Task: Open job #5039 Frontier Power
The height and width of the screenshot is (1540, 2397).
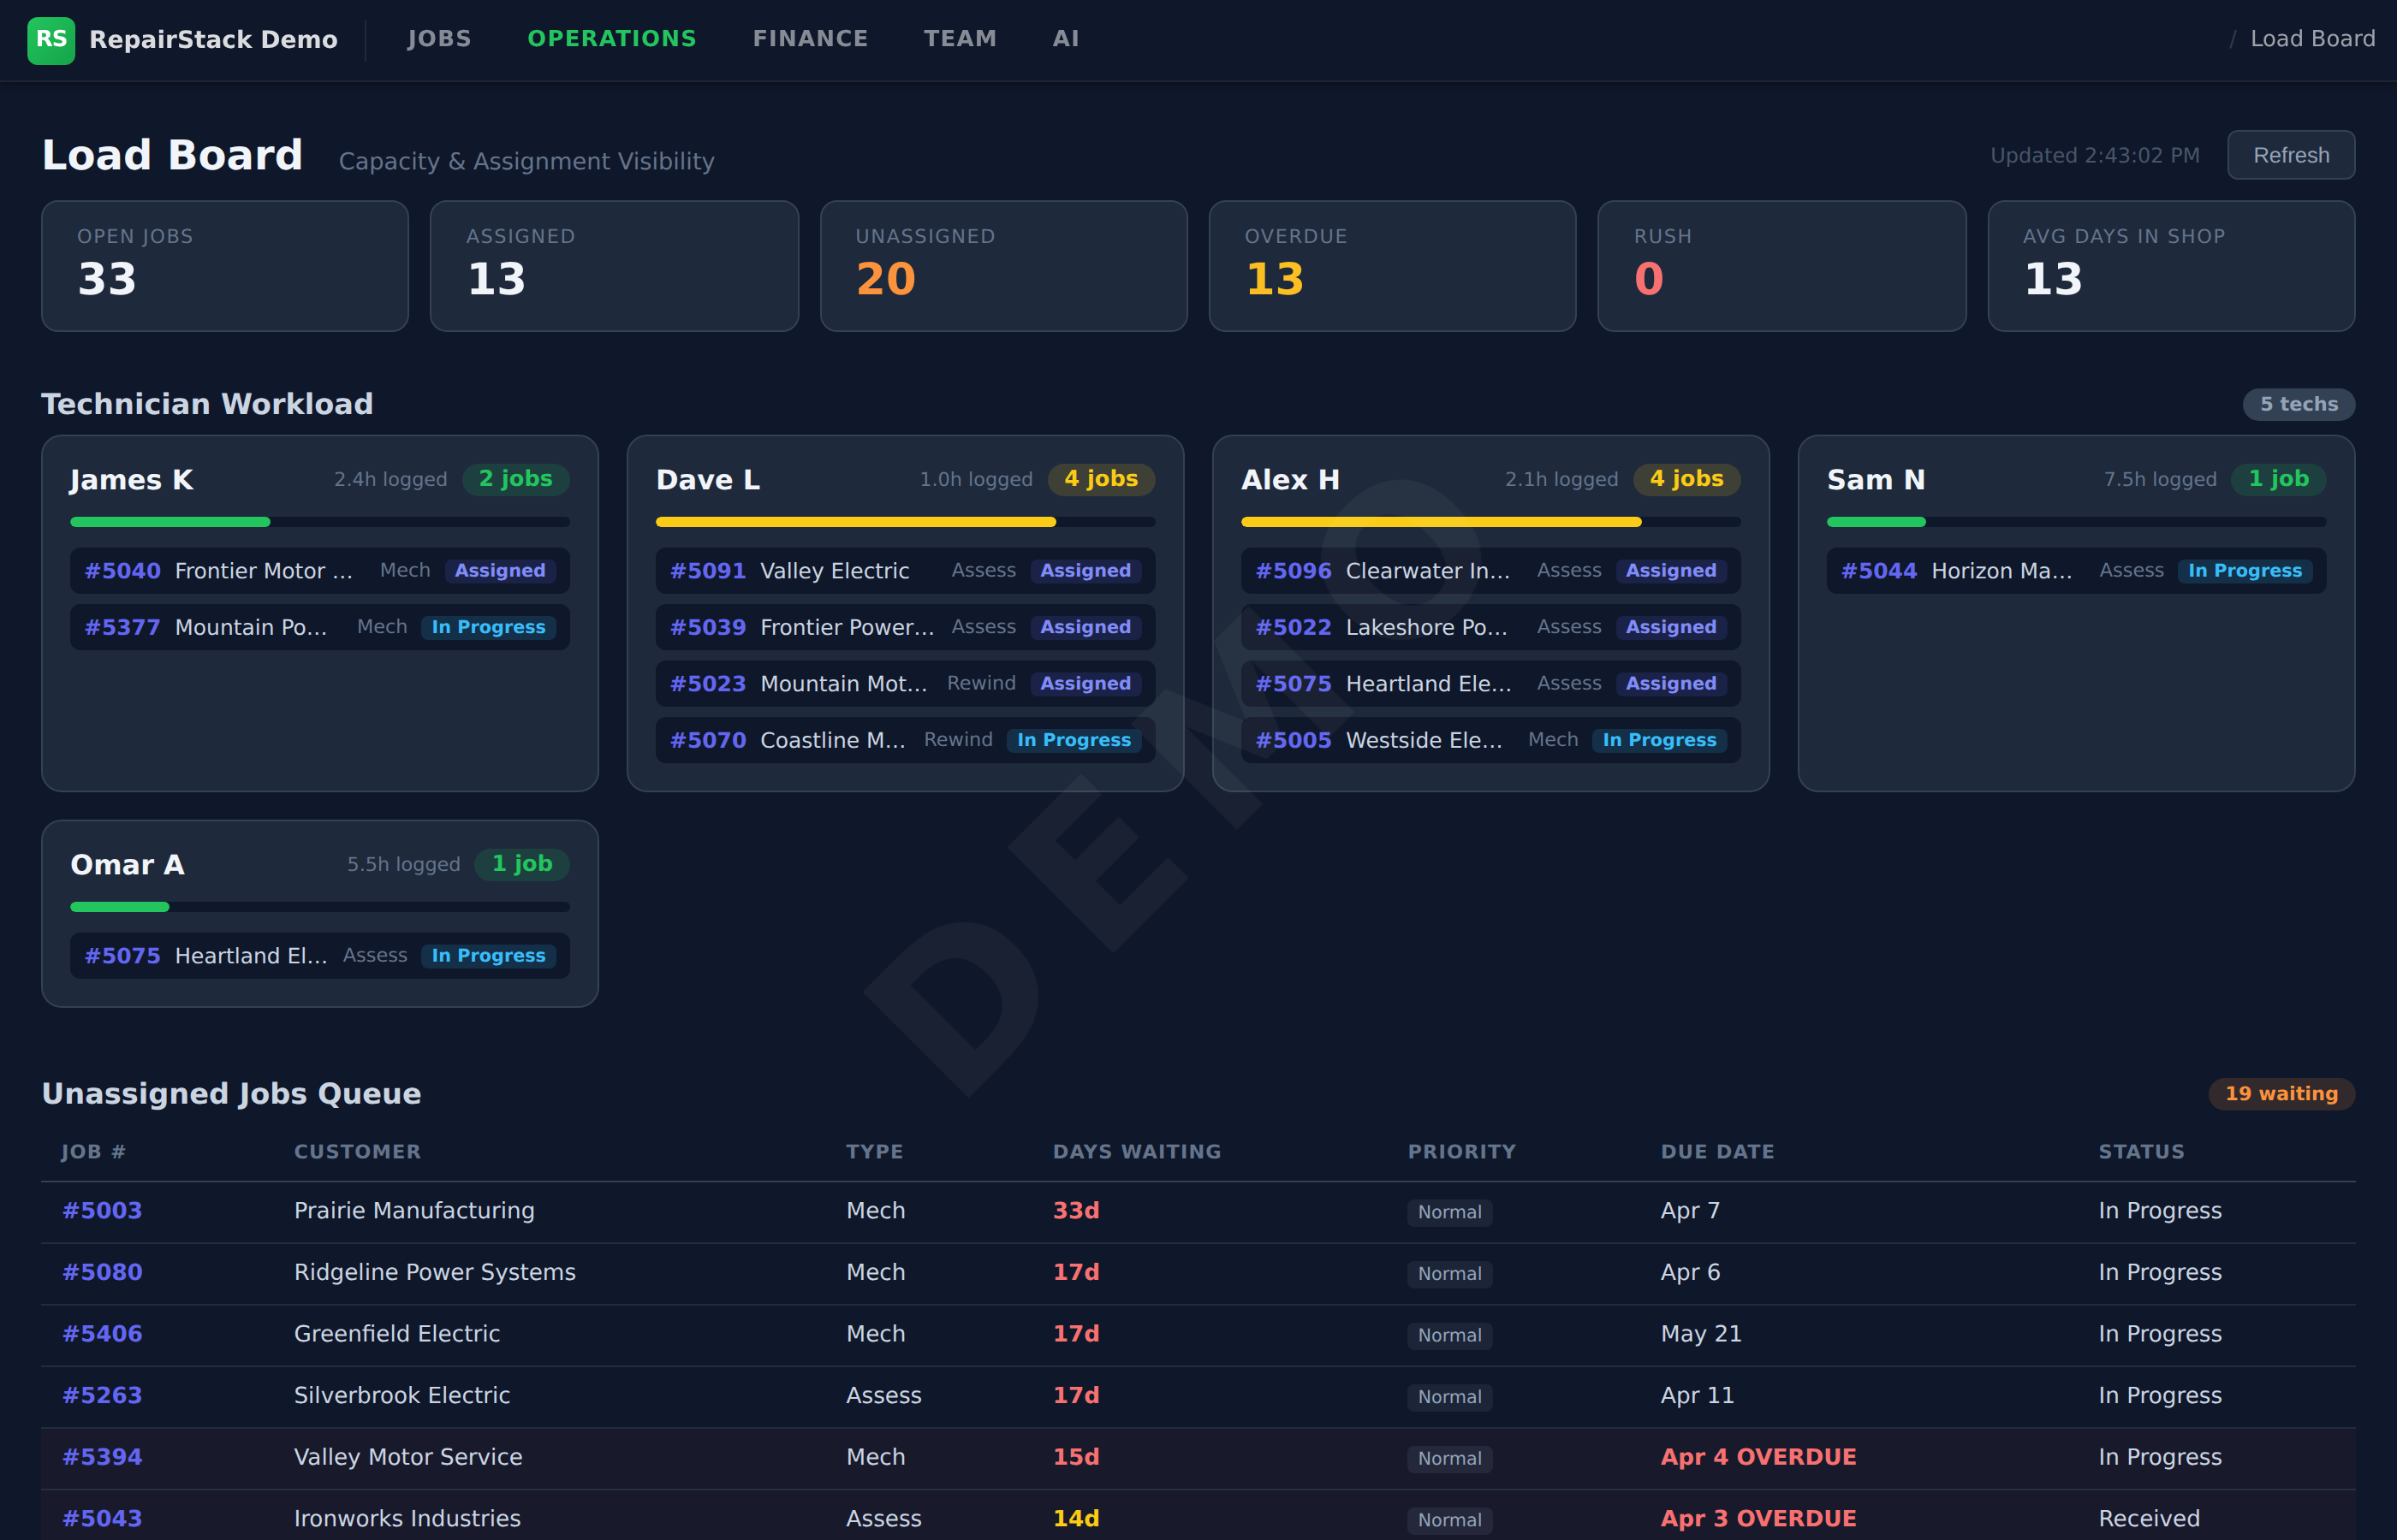Action: (x=906, y=627)
